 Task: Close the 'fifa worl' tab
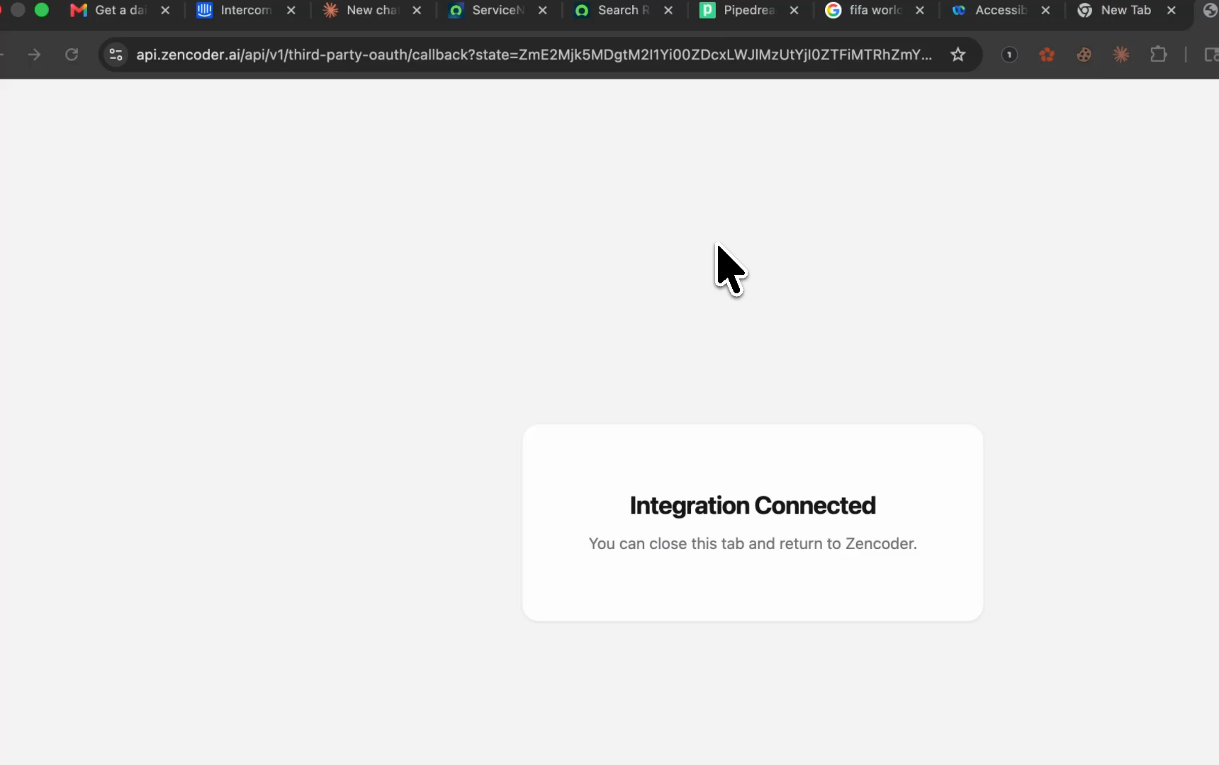tap(920, 11)
